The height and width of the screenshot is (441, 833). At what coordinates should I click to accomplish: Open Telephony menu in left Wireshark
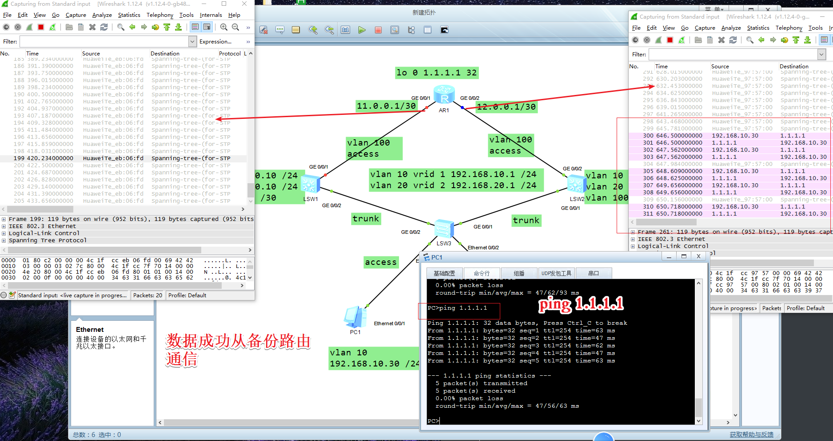160,15
